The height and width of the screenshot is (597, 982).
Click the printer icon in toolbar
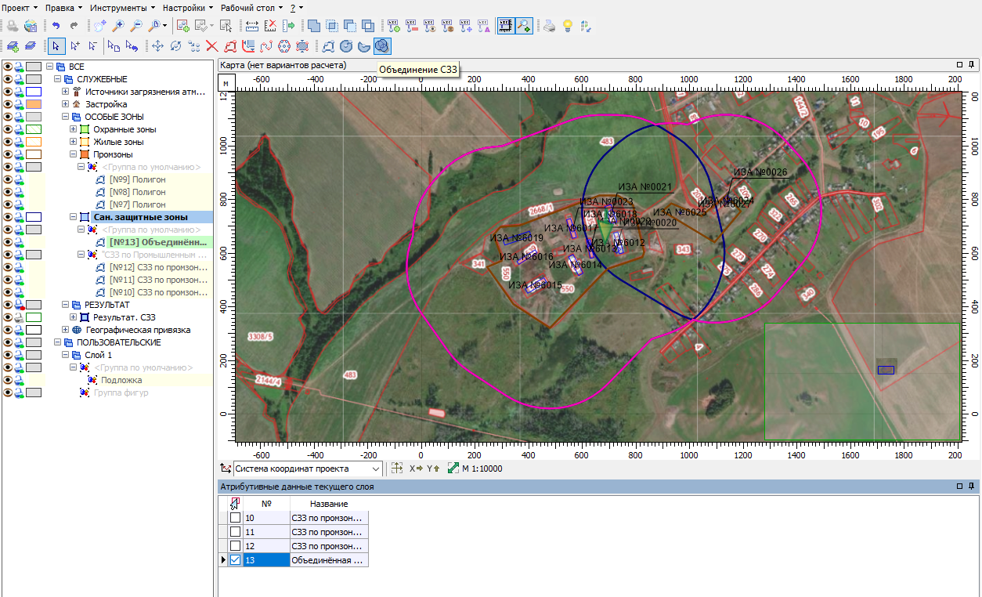click(x=550, y=26)
